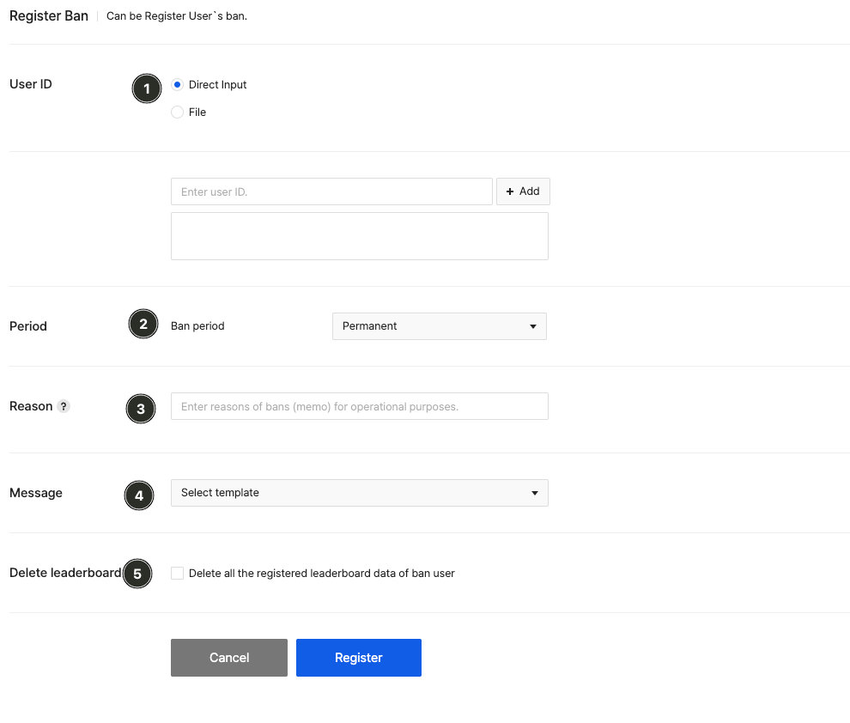
Task: Click the 'Delete leaderboard' label
Action: (65, 573)
